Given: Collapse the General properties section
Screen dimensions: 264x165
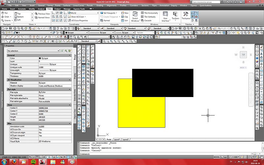Looking at the screenshot, I should tap(69, 55).
